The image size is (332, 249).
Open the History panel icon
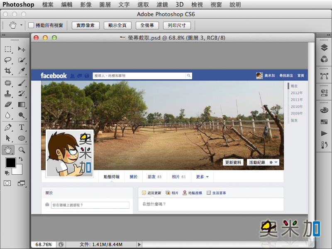pos(324,145)
